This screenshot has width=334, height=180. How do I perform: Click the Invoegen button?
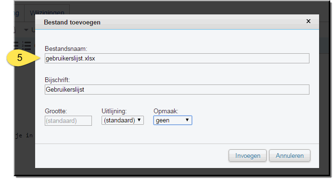247,156
